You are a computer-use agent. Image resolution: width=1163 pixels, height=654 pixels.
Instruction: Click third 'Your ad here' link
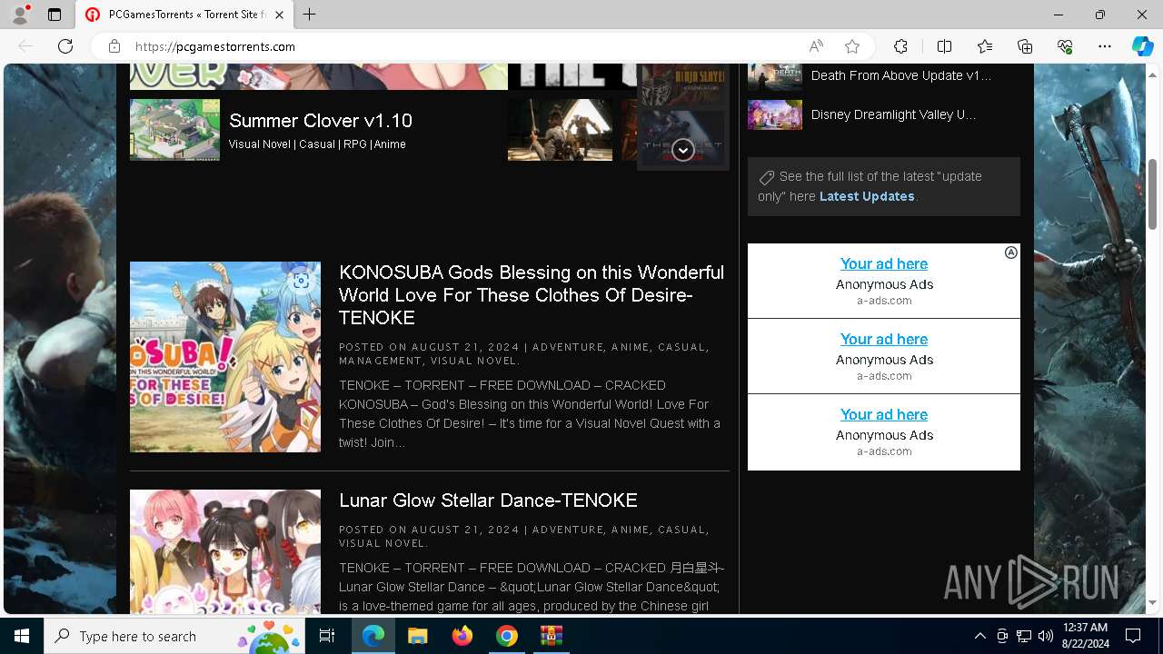(884, 414)
